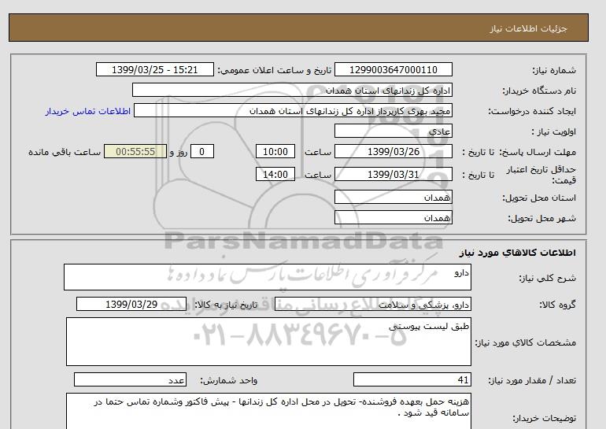Select the توضیحات خریدار label

(544, 418)
